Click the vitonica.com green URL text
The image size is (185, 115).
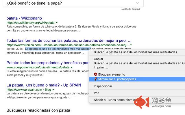(67, 45)
